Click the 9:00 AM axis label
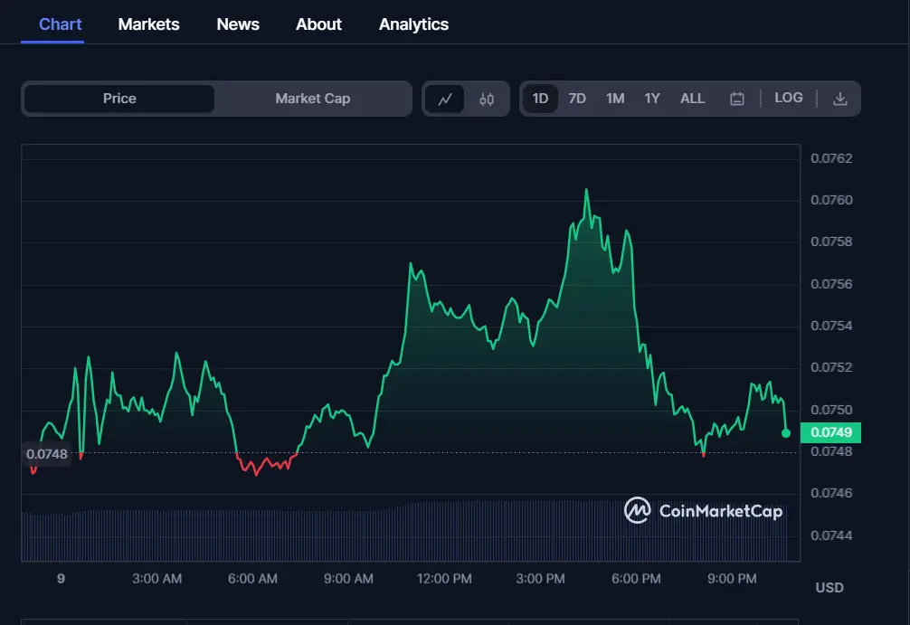This screenshot has height=625, width=910. (348, 579)
